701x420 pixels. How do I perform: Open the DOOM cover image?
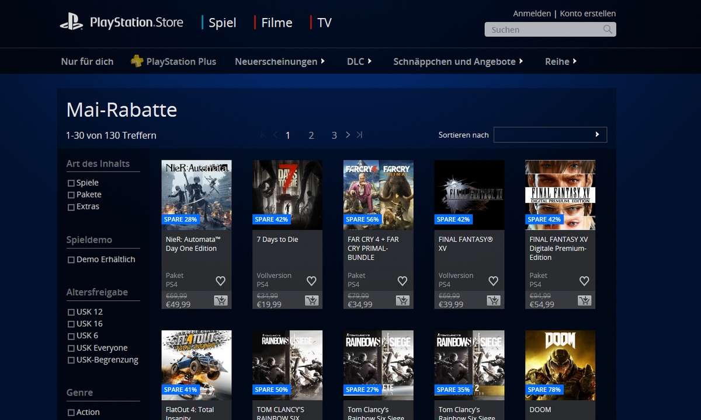coord(560,365)
